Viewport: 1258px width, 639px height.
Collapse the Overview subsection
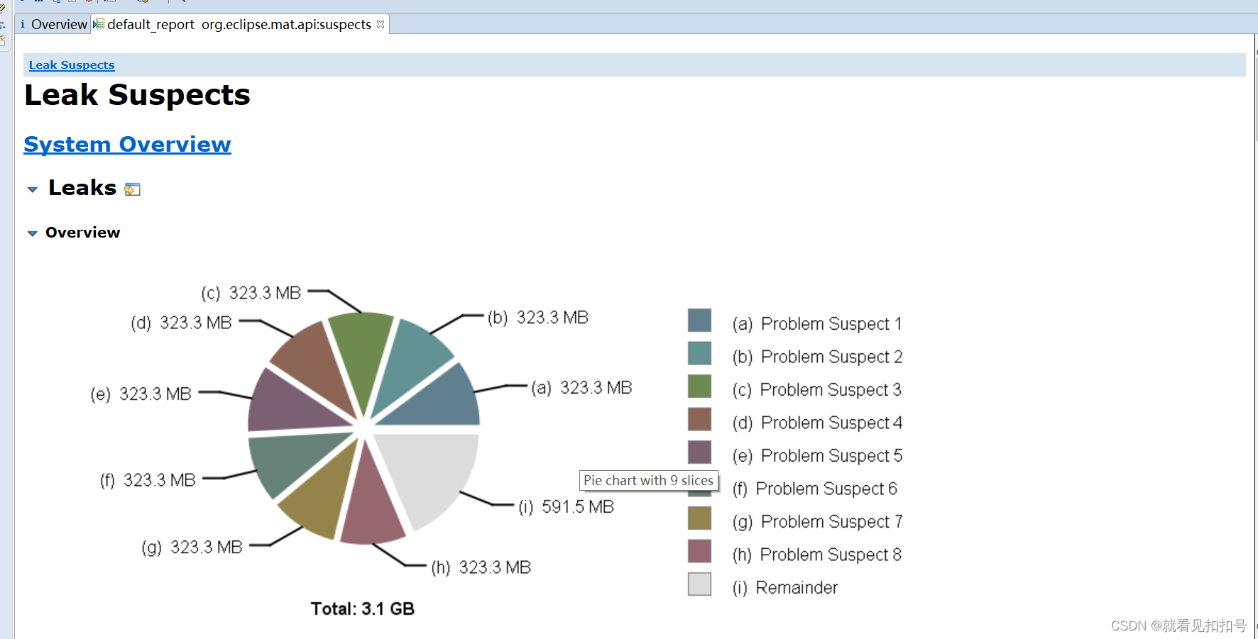(x=32, y=233)
